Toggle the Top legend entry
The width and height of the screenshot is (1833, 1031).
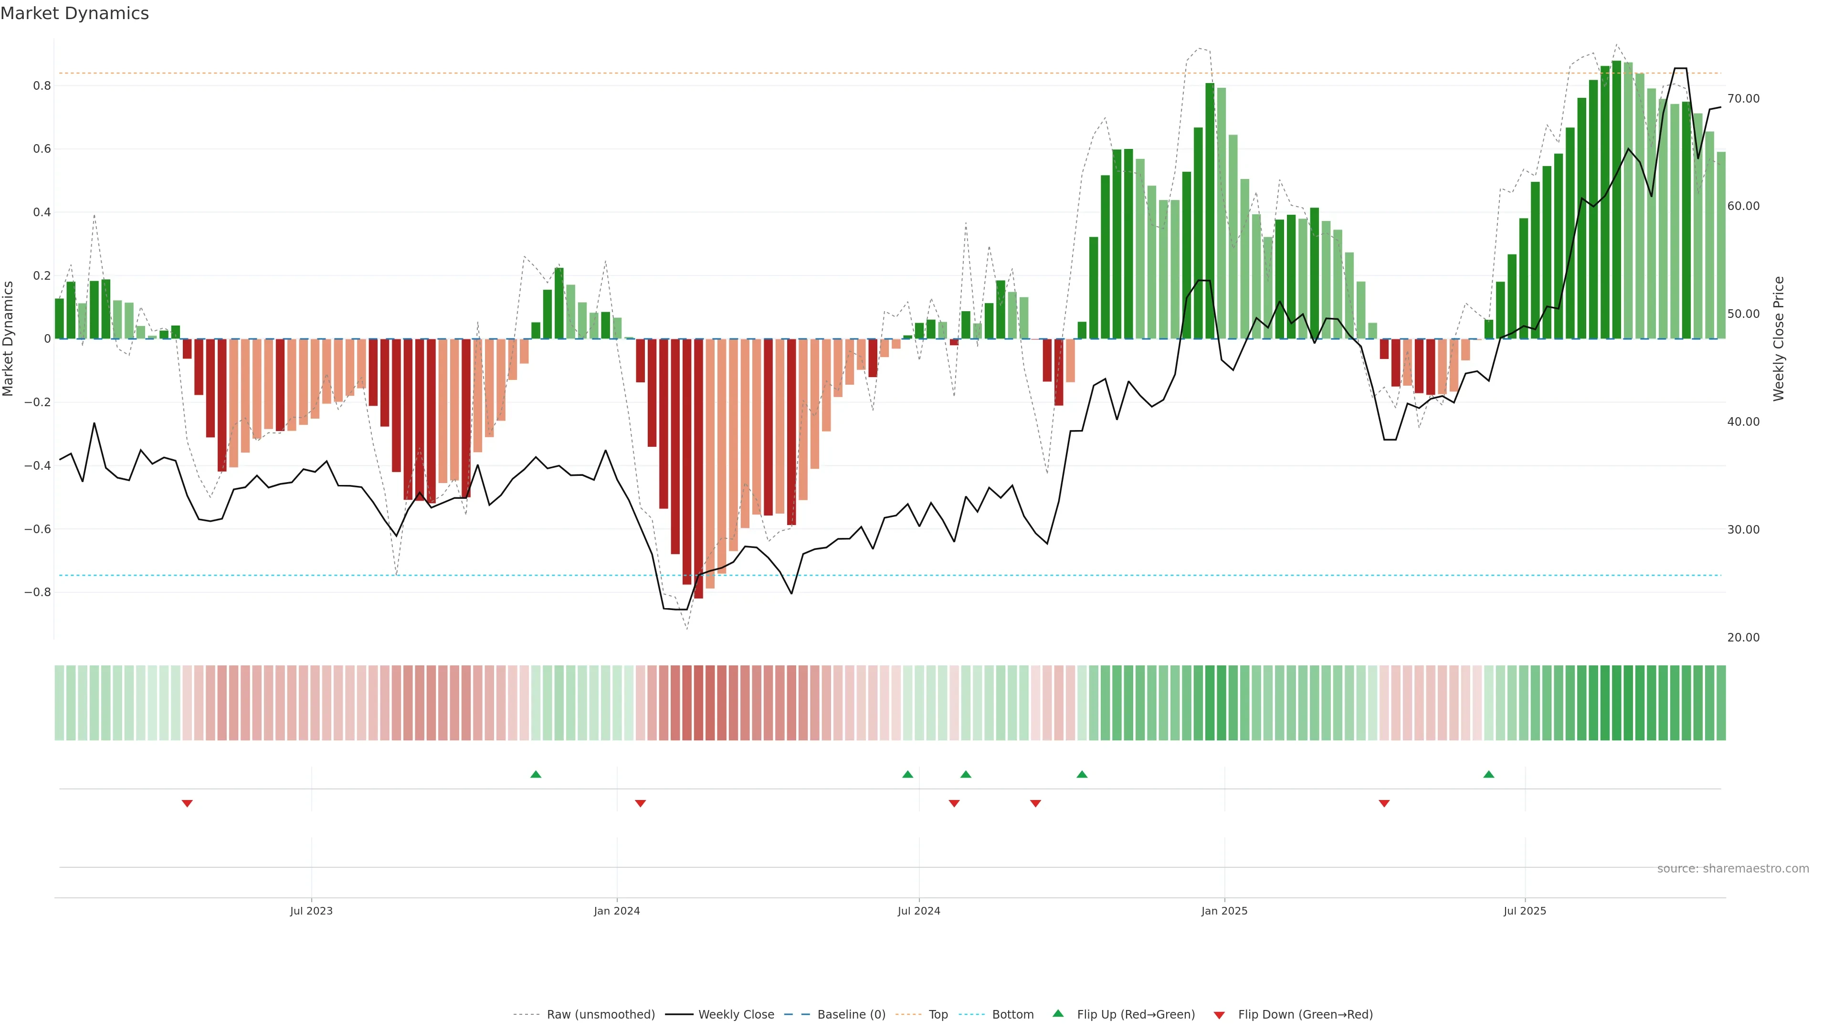click(x=938, y=1014)
